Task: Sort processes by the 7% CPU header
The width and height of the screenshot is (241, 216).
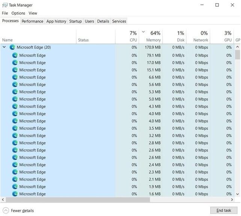Action: (x=127, y=37)
